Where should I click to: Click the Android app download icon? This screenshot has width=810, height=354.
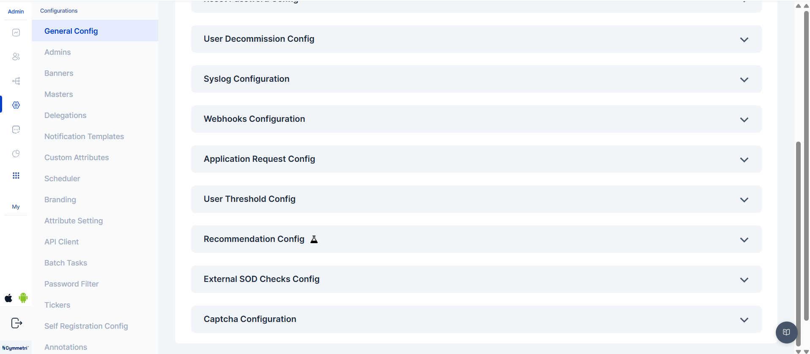pos(23,298)
